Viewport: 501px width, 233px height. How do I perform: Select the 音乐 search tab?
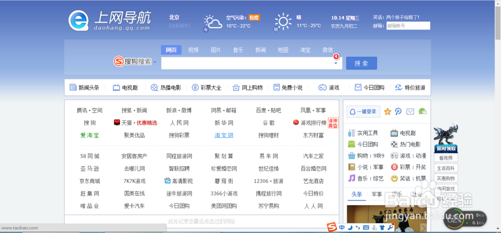(238, 49)
